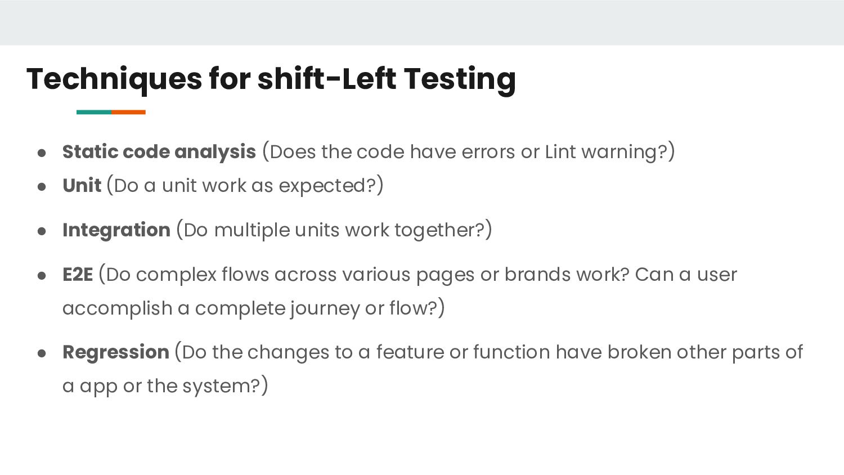Select the bold "Static code analysis" term
The image size is (844, 475).
159,152
